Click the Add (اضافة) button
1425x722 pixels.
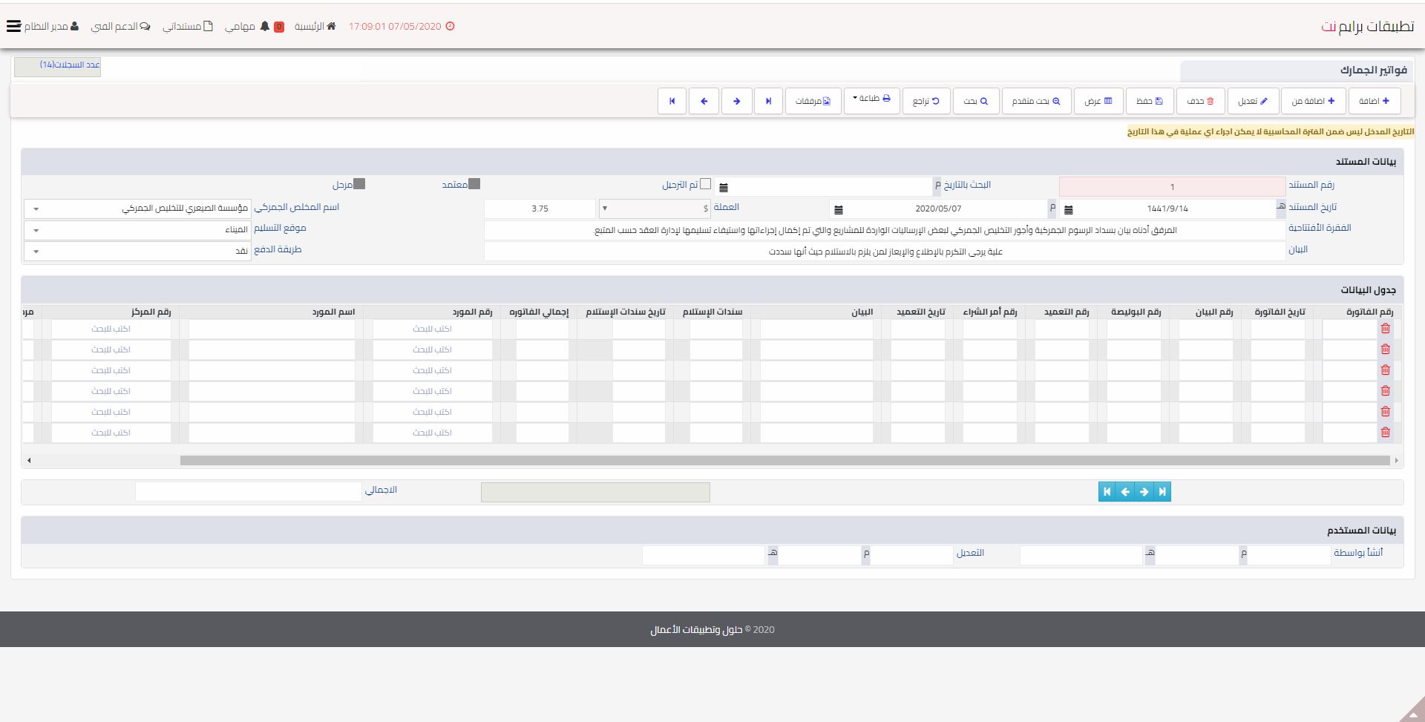[1375, 101]
